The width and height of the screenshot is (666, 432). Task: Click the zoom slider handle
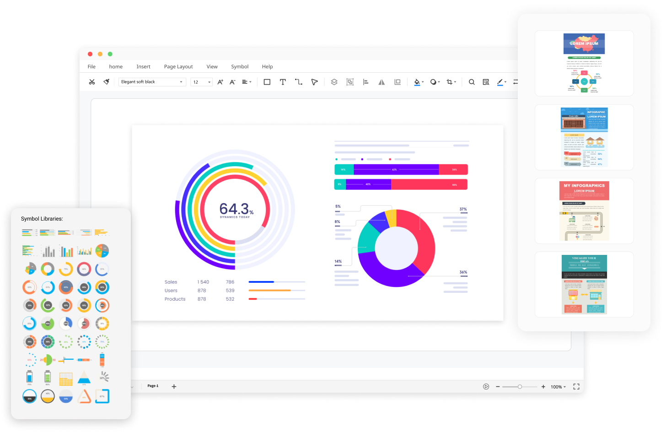coord(520,387)
